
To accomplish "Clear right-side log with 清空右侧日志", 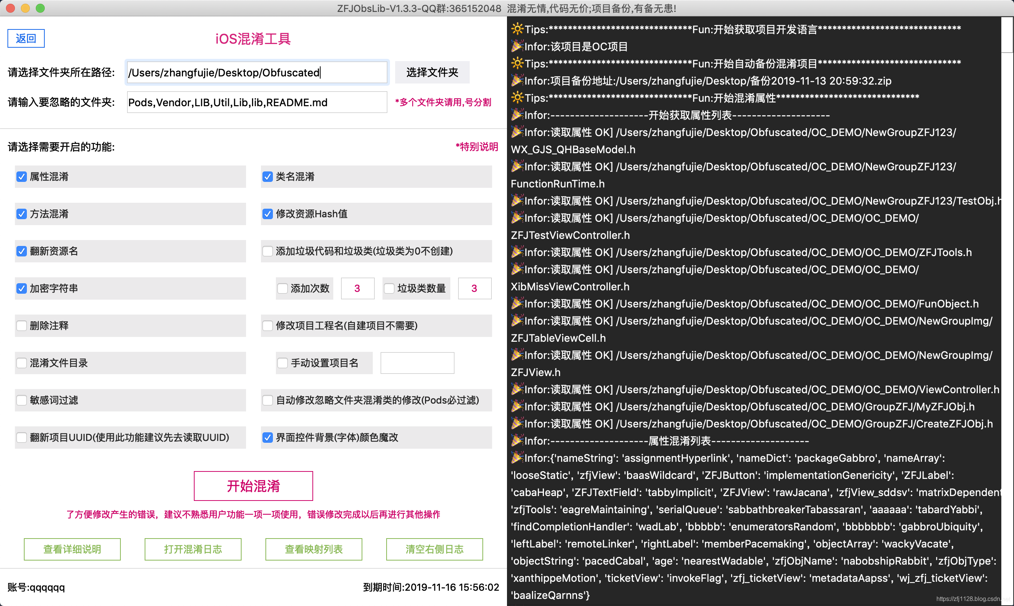I will click(435, 549).
